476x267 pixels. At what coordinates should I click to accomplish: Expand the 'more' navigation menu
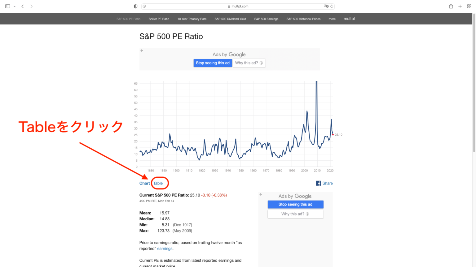(332, 19)
